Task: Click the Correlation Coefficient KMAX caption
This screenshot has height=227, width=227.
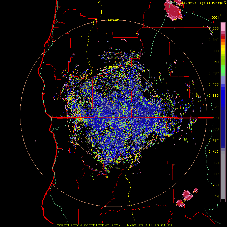Action: point(114,225)
